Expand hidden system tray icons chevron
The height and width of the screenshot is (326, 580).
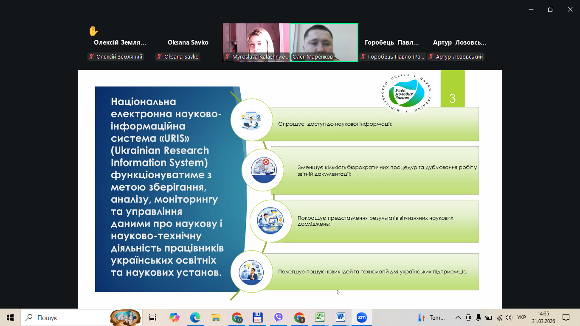458,318
